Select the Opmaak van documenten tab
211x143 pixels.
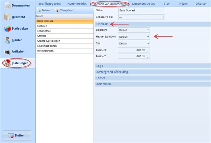pyautogui.click(x=109, y=4)
